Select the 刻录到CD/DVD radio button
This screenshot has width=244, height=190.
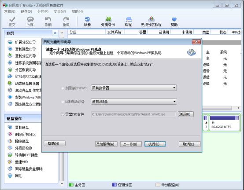[63, 88]
